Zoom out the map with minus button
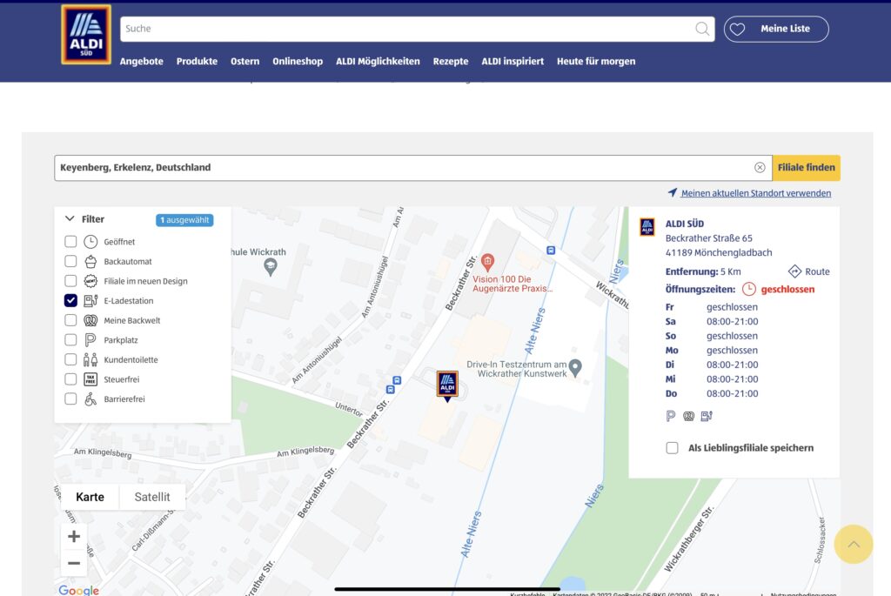The height and width of the screenshot is (596, 891). [74, 563]
